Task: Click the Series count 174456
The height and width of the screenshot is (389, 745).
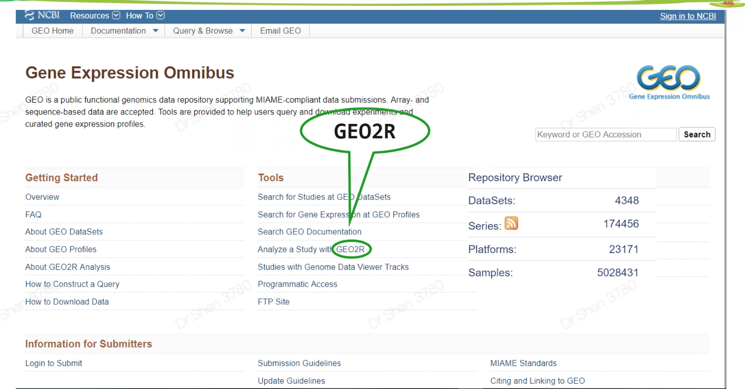Action: [x=621, y=224]
